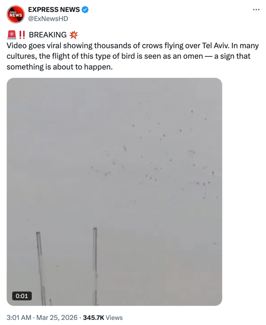Click the left pole in the video
Viewport: 266px width, 325px height.
coord(41,269)
